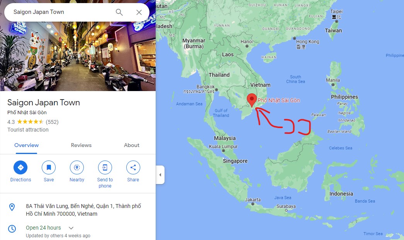Viewport: 404px width, 240px height.
Task: Click the 552 reviews count link
Action: pos(52,122)
